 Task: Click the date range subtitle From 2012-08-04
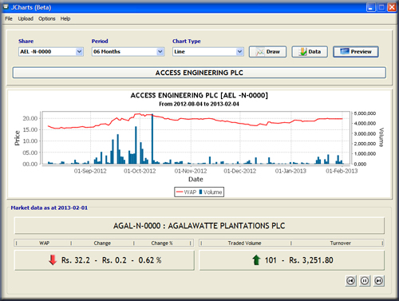click(x=199, y=104)
